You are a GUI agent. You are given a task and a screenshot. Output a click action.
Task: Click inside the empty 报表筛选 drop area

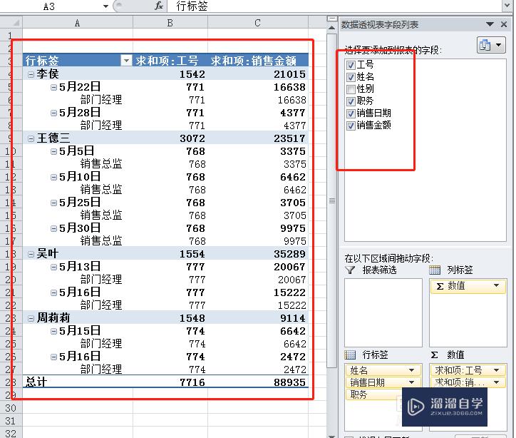383,312
